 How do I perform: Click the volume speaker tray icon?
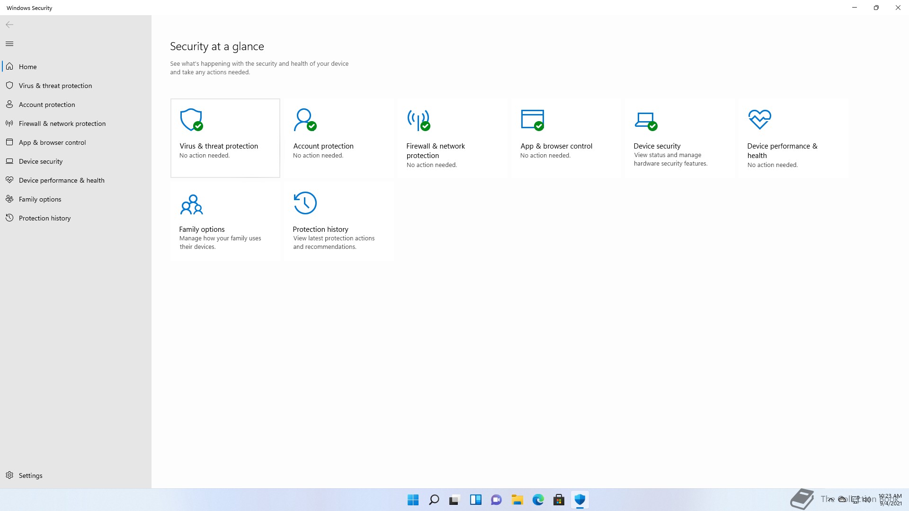point(867,500)
